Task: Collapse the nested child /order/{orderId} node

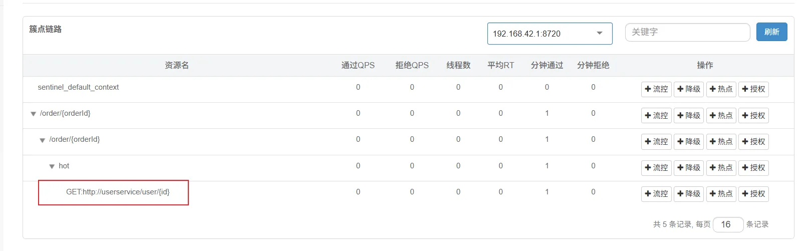Action: [x=43, y=140]
